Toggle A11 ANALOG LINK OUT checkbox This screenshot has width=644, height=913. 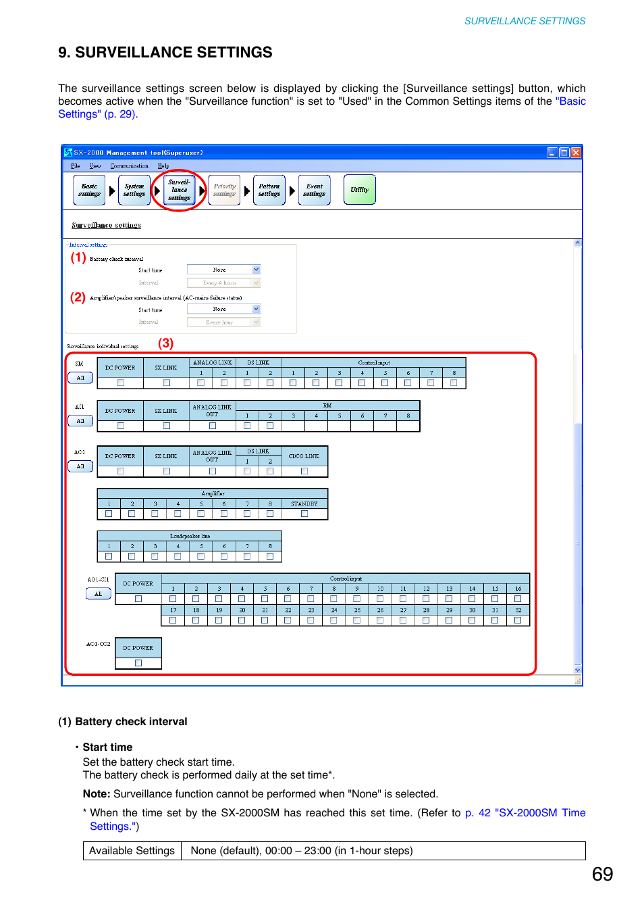click(213, 426)
